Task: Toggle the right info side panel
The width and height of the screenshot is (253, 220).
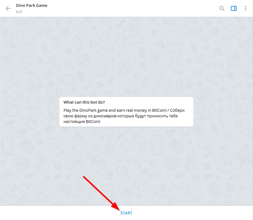Action: (x=234, y=8)
